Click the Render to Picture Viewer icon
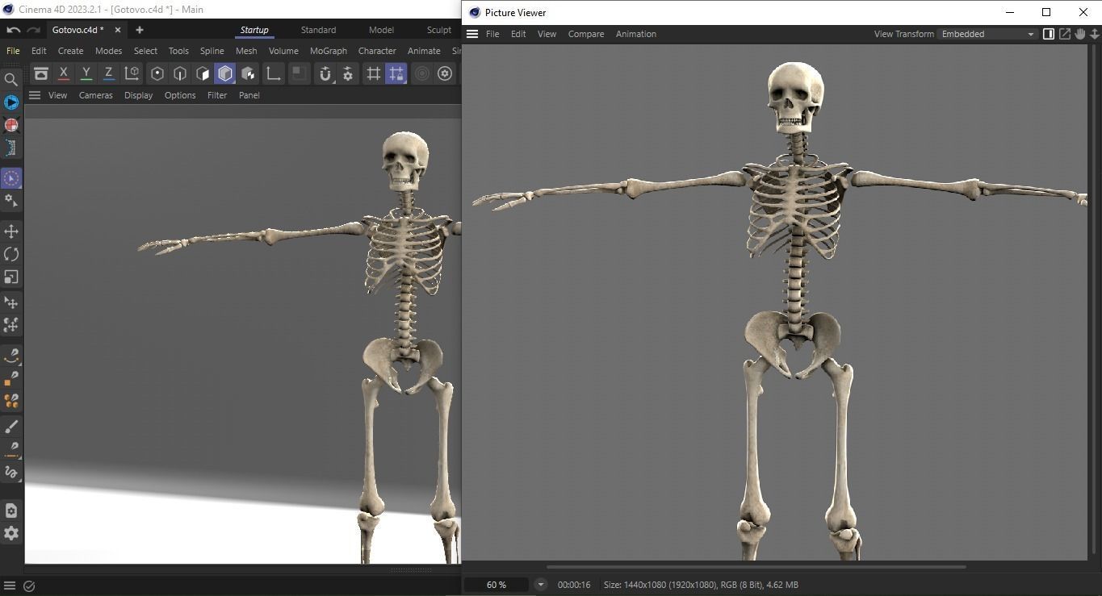Viewport: 1102px width, 596px height. point(11,125)
